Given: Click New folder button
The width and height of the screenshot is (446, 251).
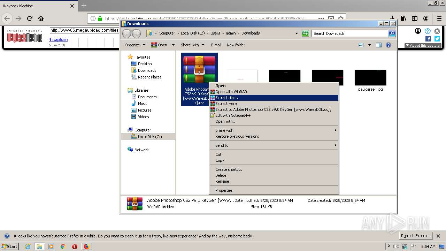Looking at the screenshot, I should 236,45.
